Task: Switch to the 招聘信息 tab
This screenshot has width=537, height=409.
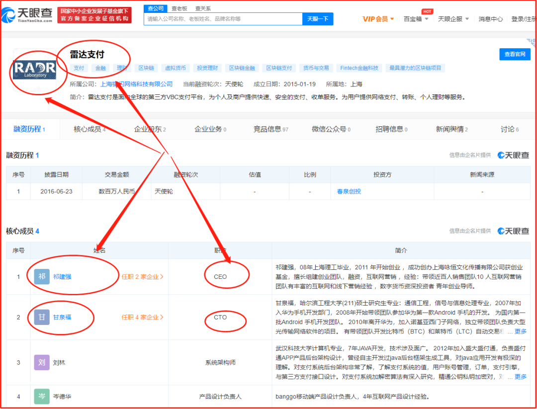Action: pos(391,129)
